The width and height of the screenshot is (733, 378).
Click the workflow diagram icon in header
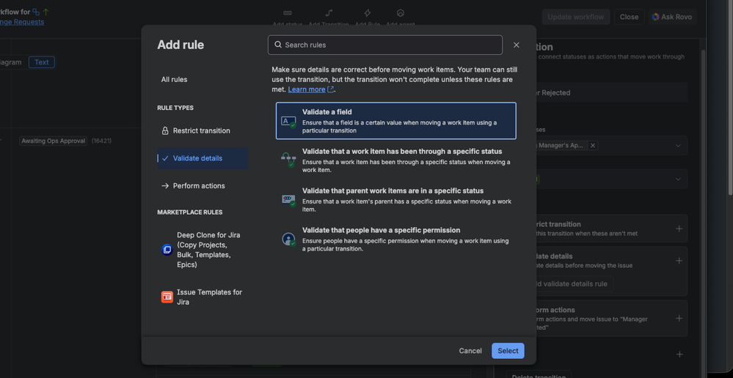[36, 12]
